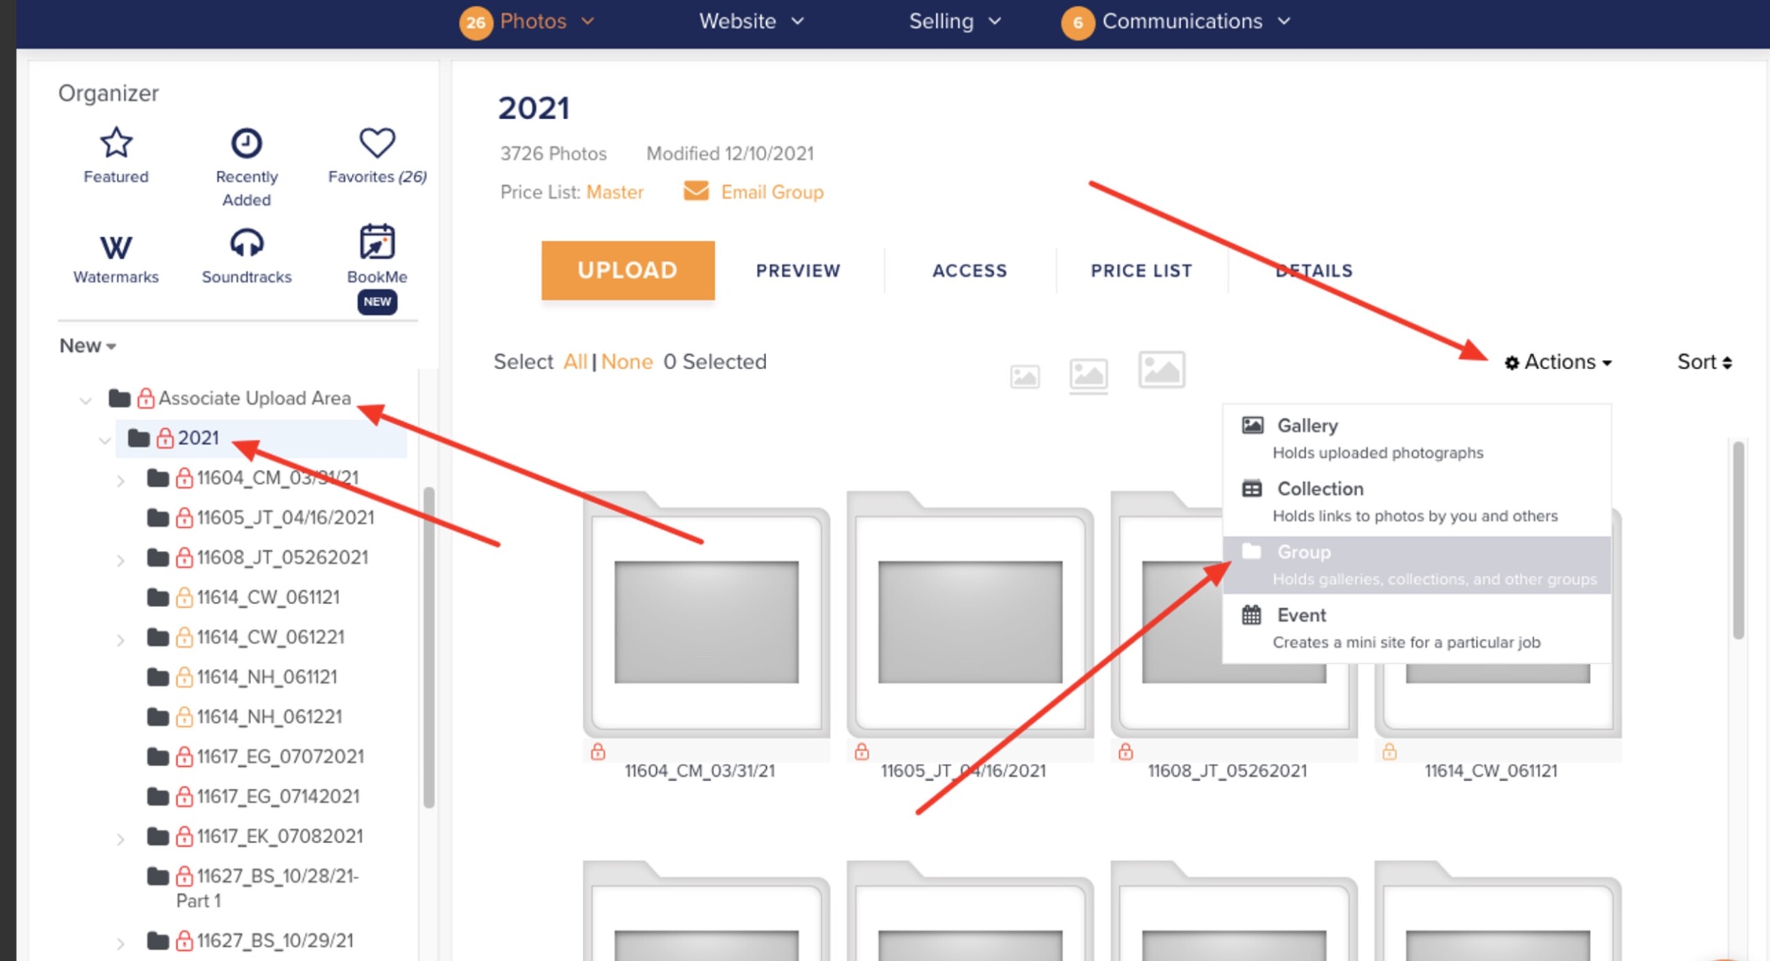Viewport: 1770px width, 961px height.
Task: Click the lock icon under 11614_CW_061121 thumbnail
Action: pos(1389,752)
